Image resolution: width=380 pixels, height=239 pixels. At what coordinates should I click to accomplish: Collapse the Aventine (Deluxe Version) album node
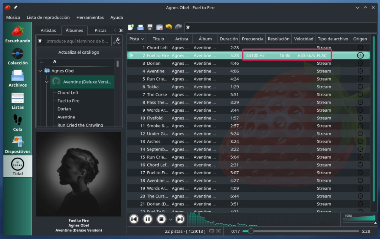pyautogui.click(x=47, y=82)
